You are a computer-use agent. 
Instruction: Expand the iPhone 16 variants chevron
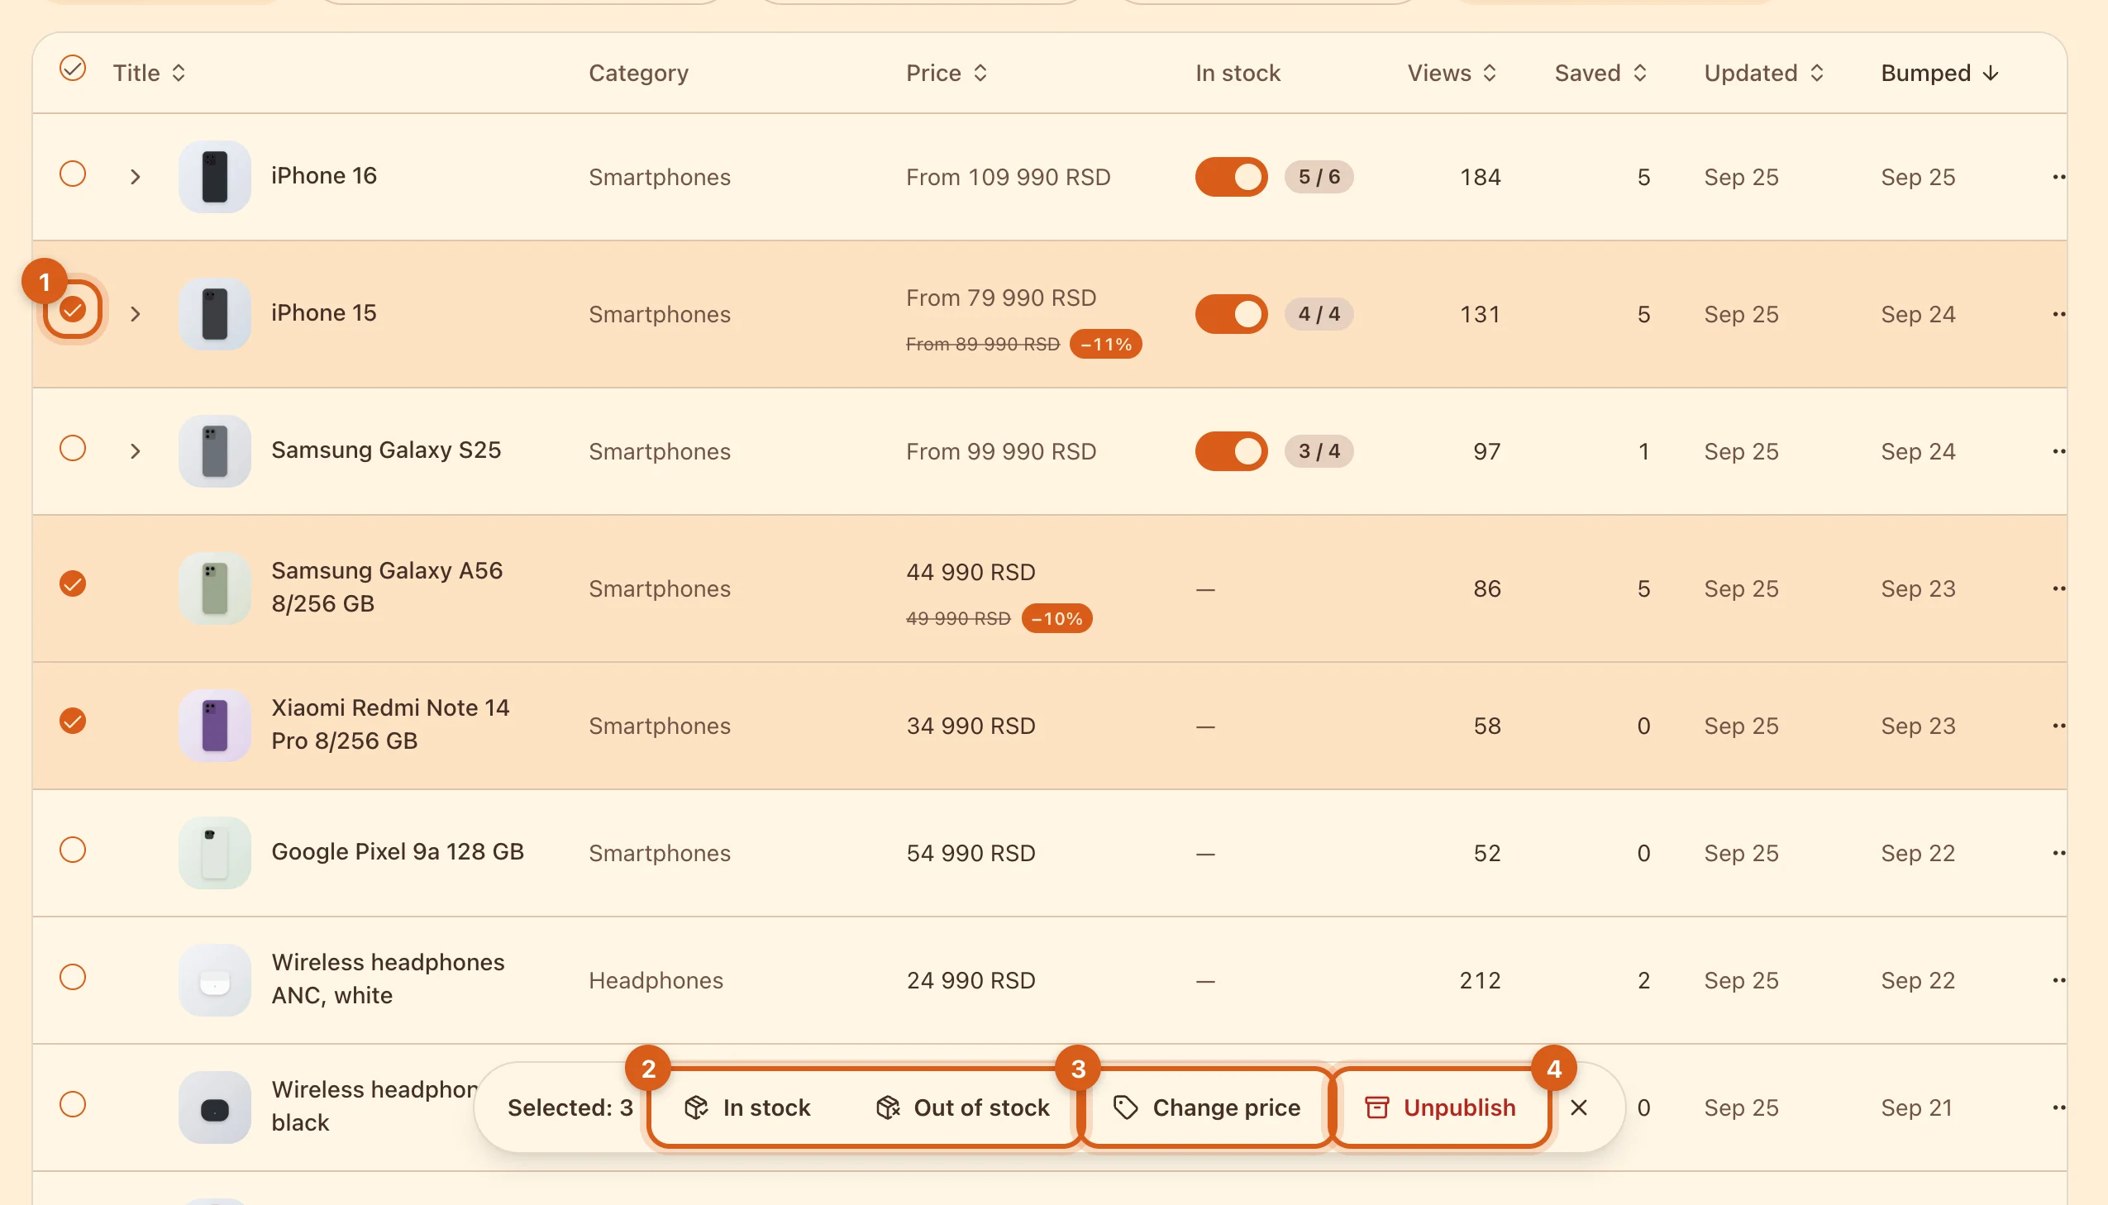click(x=136, y=177)
